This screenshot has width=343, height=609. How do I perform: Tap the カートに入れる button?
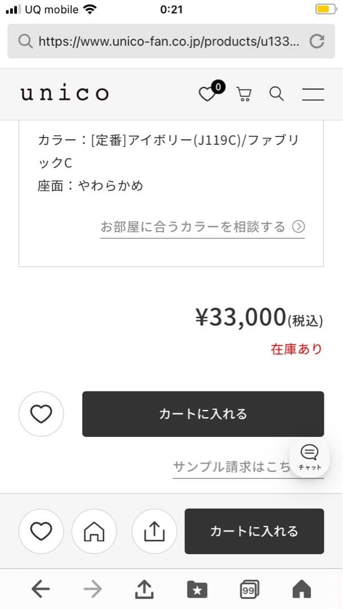pos(203,413)
